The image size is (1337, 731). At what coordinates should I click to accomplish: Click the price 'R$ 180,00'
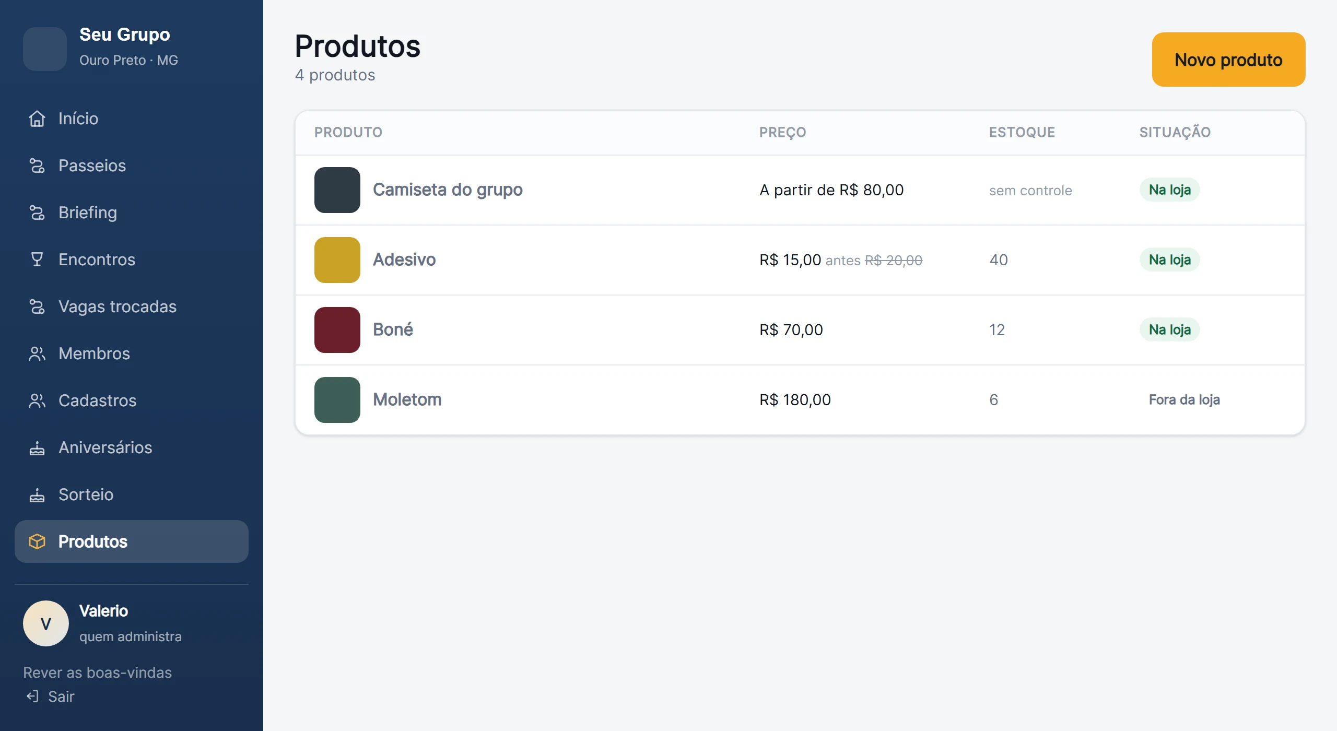click(795, 400)
